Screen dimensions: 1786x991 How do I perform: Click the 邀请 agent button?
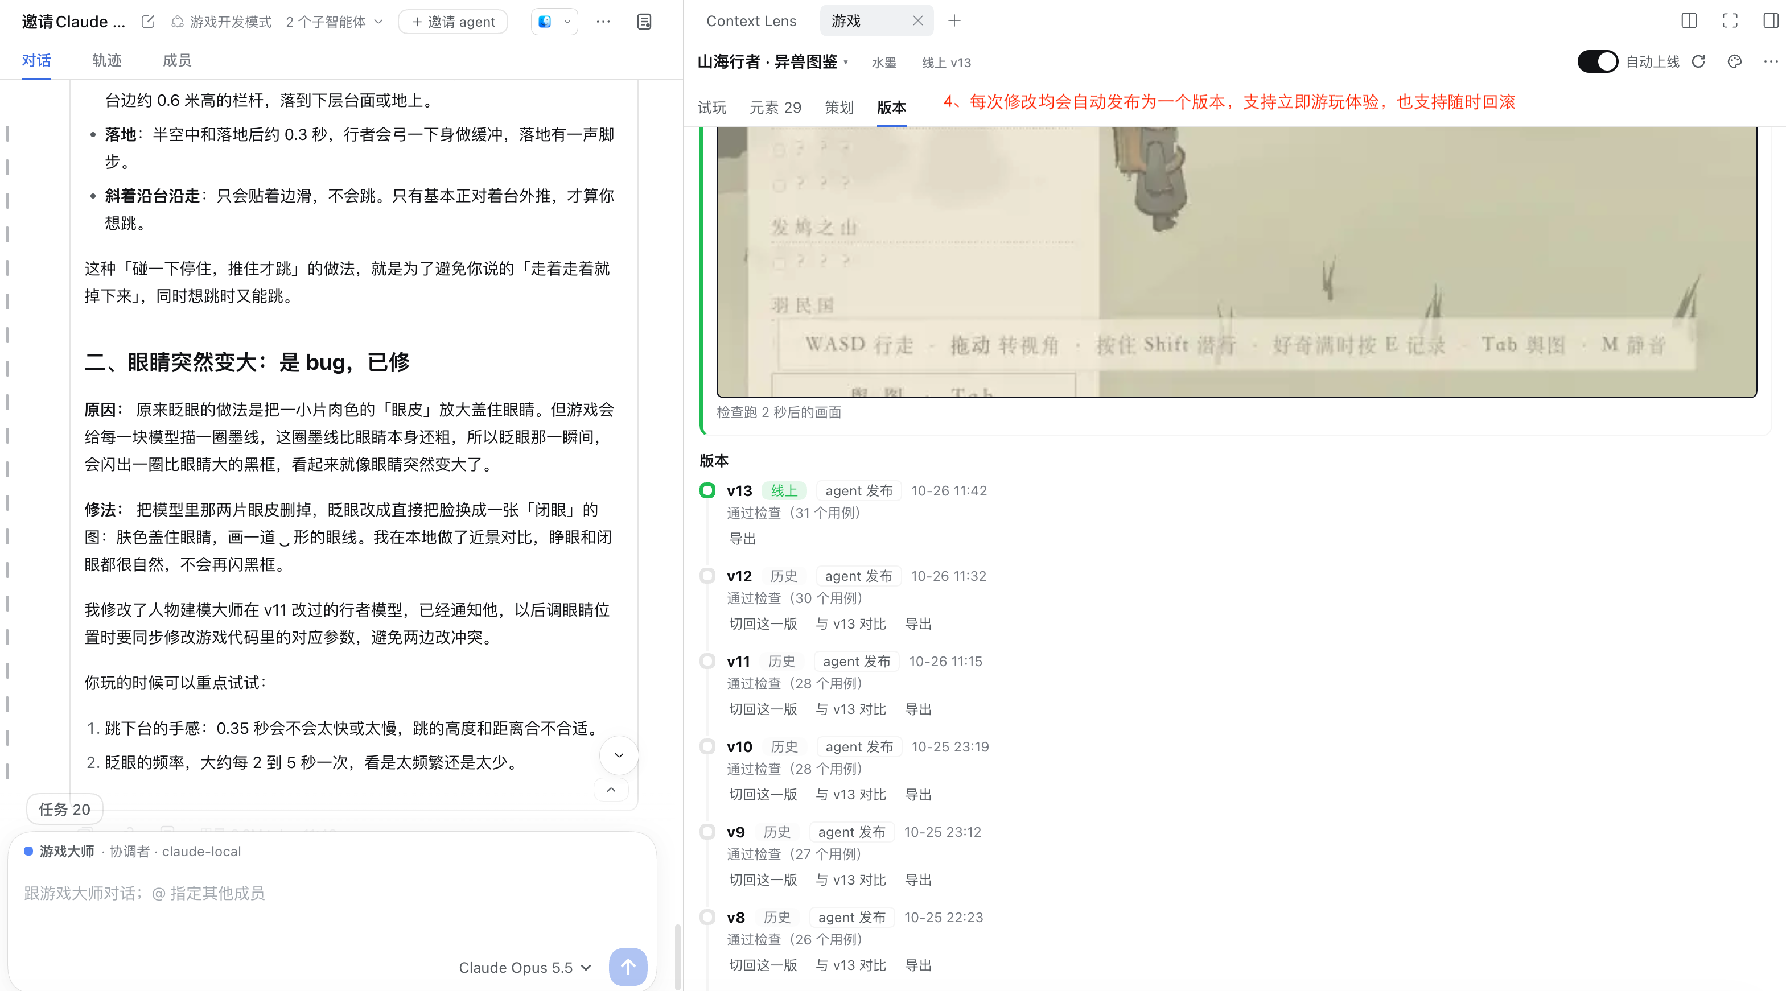coord(454,22)
